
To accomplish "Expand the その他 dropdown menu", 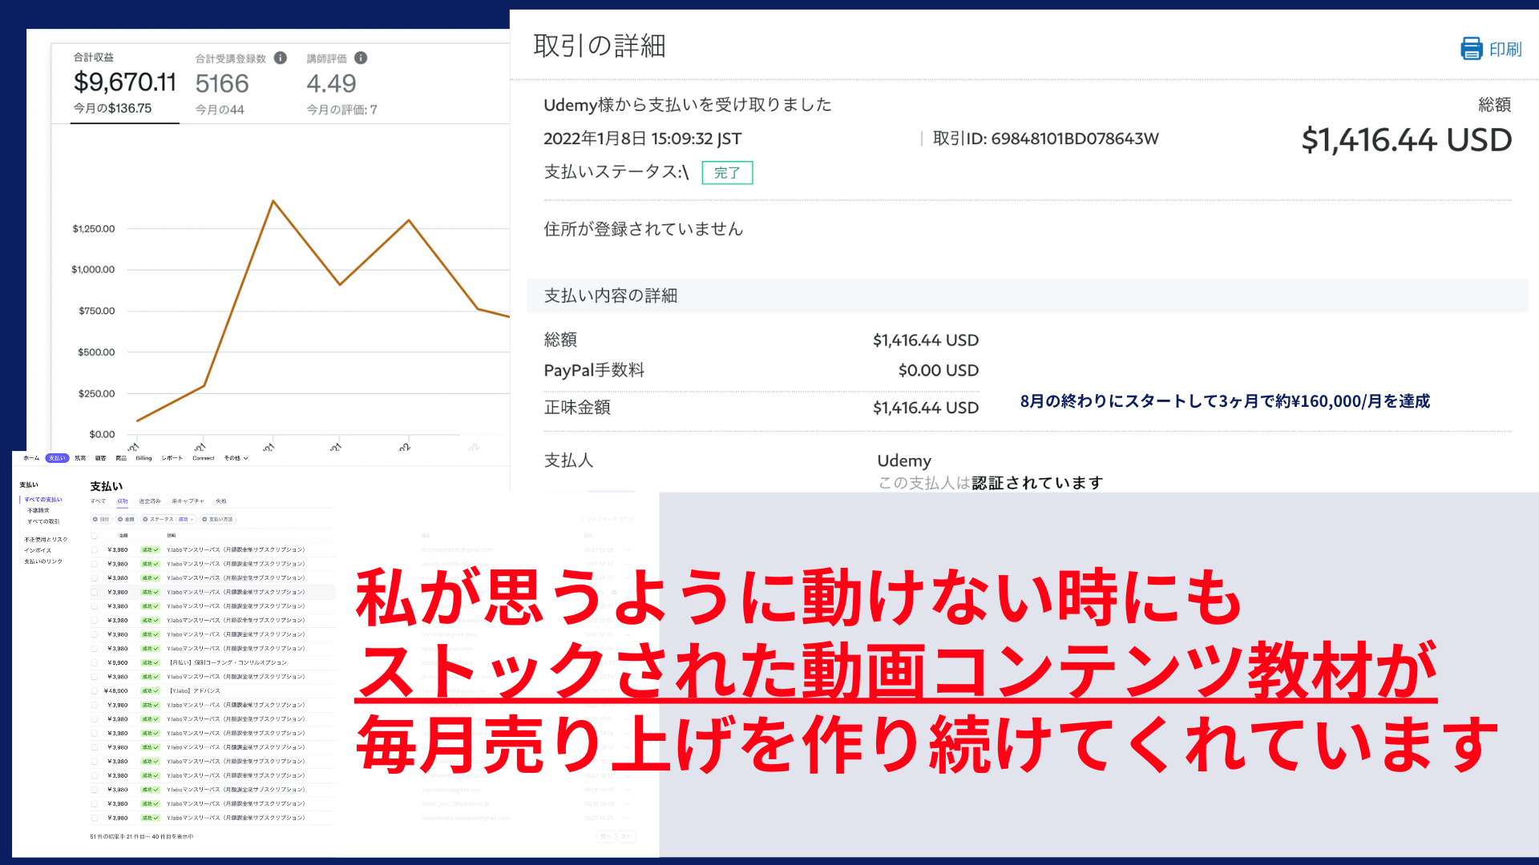I will pos(236,458).
